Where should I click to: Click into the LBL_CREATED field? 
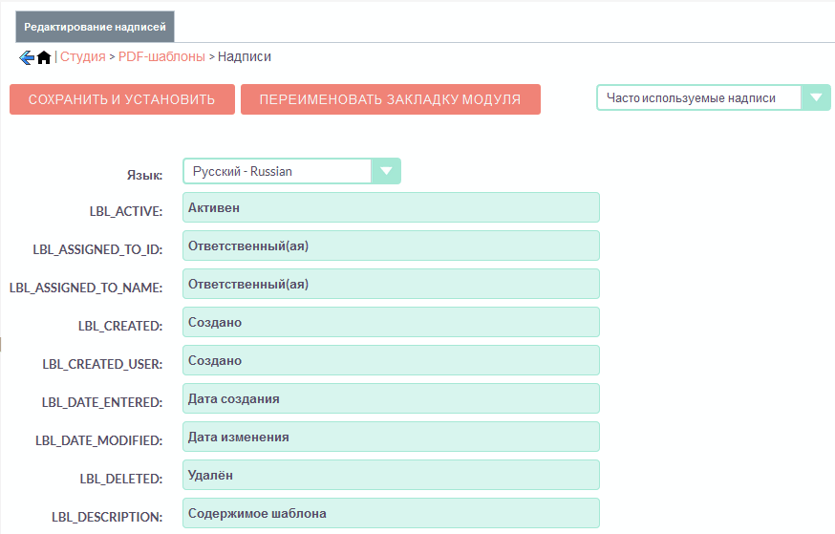pos(391,322)
